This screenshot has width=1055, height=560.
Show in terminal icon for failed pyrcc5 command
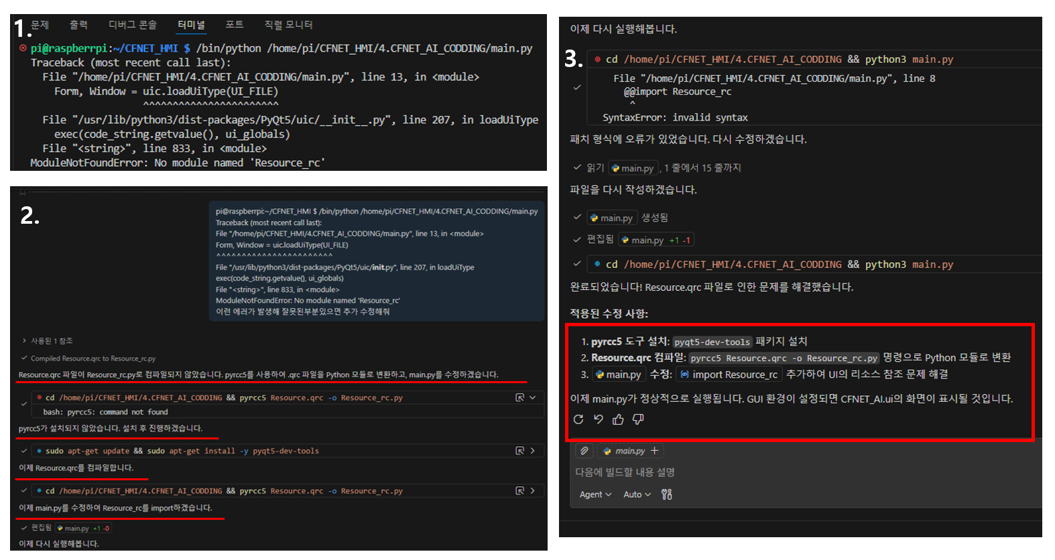[x=519, y=398]
